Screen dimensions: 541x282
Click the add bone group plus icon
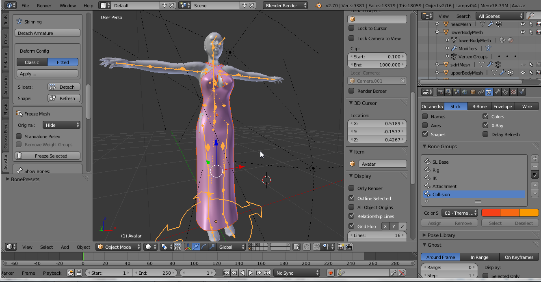pyautogui.click(x=535, y=158)
